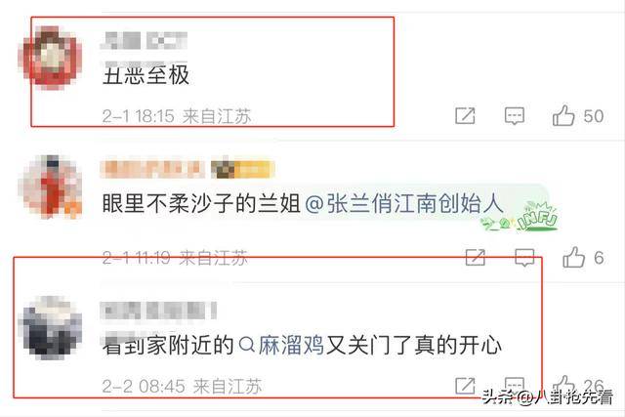Open the first commenter's blurred username
This screenshot has height=417, width=625.
click(x=144, y=41)
